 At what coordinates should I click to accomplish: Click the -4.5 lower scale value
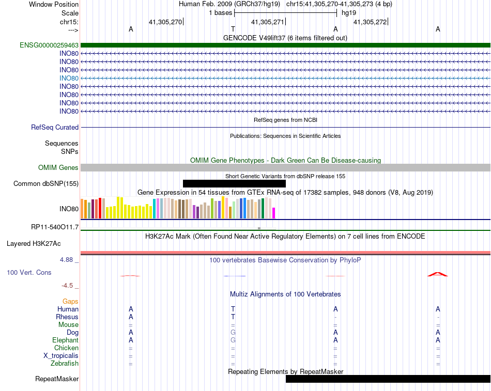(67, 286)
